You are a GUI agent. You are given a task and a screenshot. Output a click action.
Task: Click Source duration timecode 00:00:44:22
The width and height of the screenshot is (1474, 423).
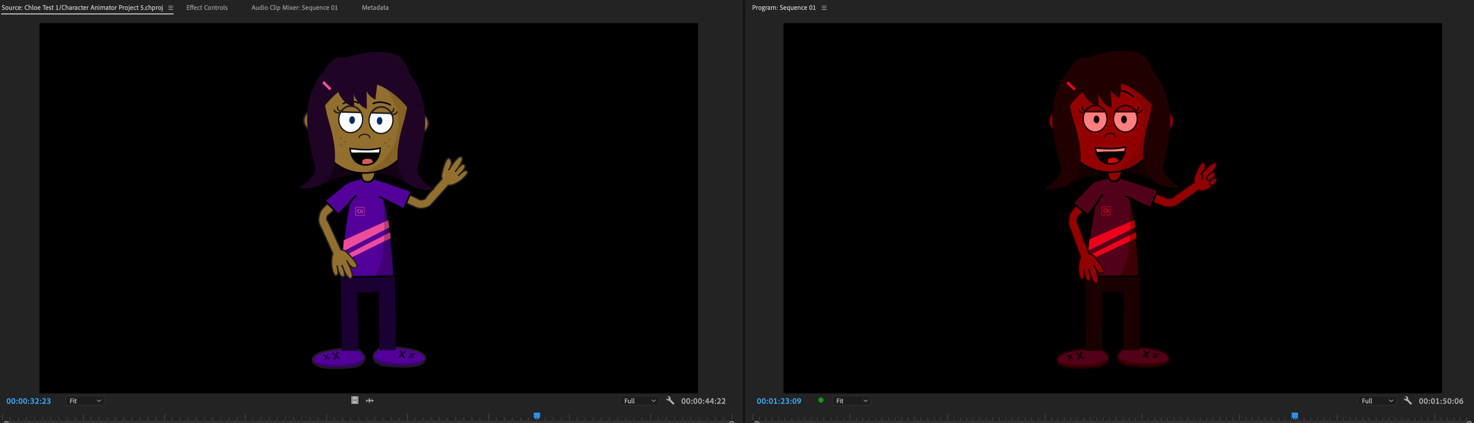[x=703, y=401]
